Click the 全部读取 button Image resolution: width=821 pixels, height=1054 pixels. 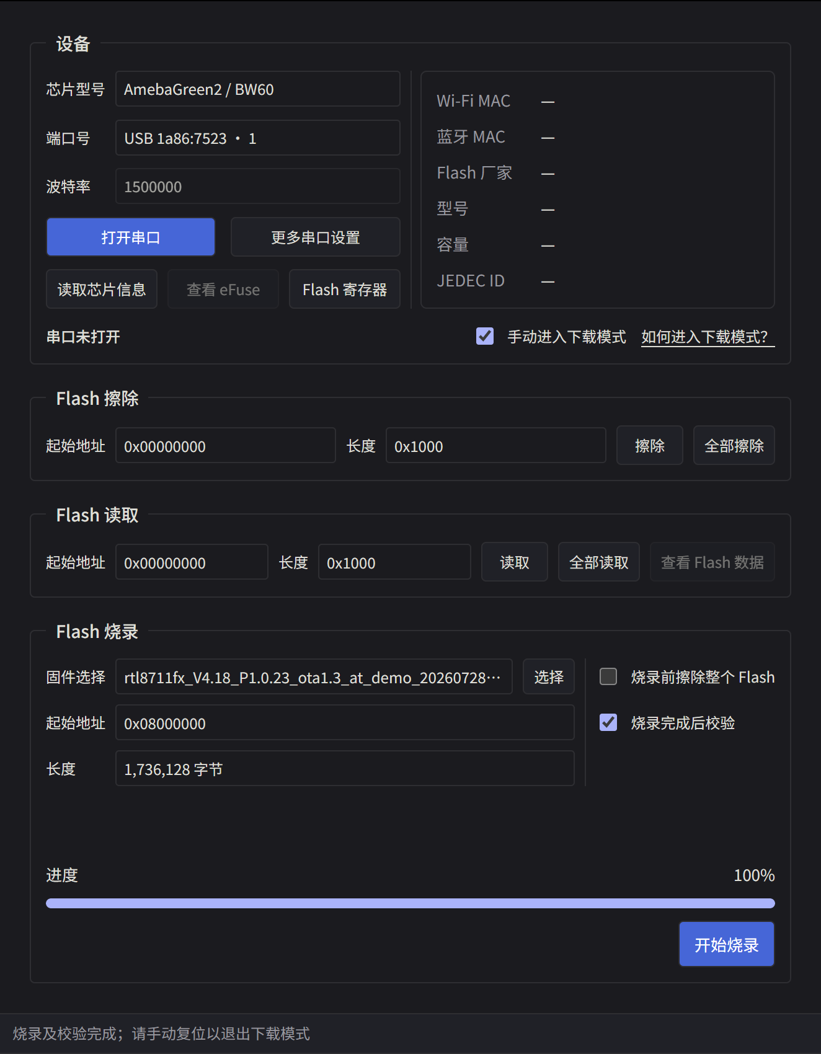[599, 562]
